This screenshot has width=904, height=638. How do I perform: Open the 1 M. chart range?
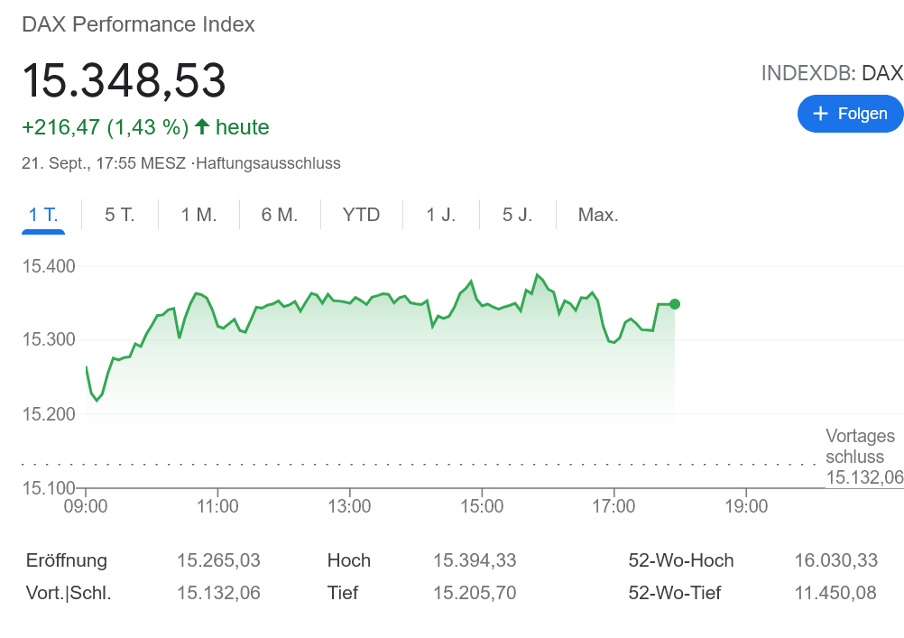click(198, 215)
